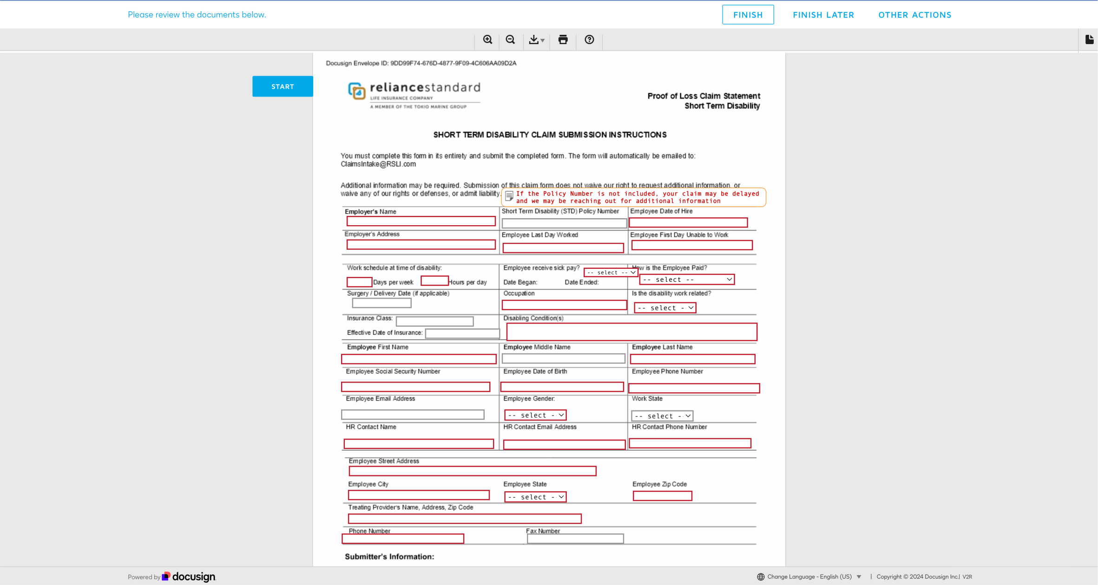This screenshot has width=1098, height=585.
Task: Click the 'Submitter's Information:' heading
Action: coord(389,556)
